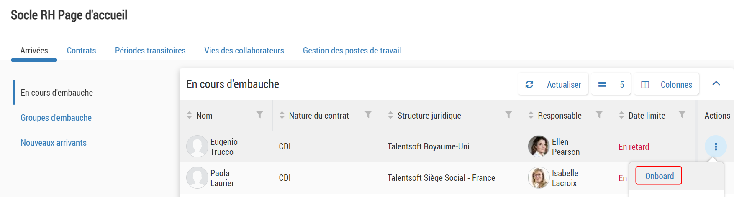Screen dimensions: 734x197
Task: Click the columns layout icon
Action: tap(645, 84)
